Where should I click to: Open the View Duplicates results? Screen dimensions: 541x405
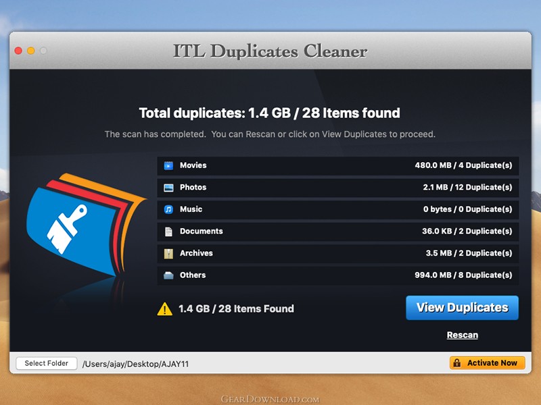coord(462,308)
